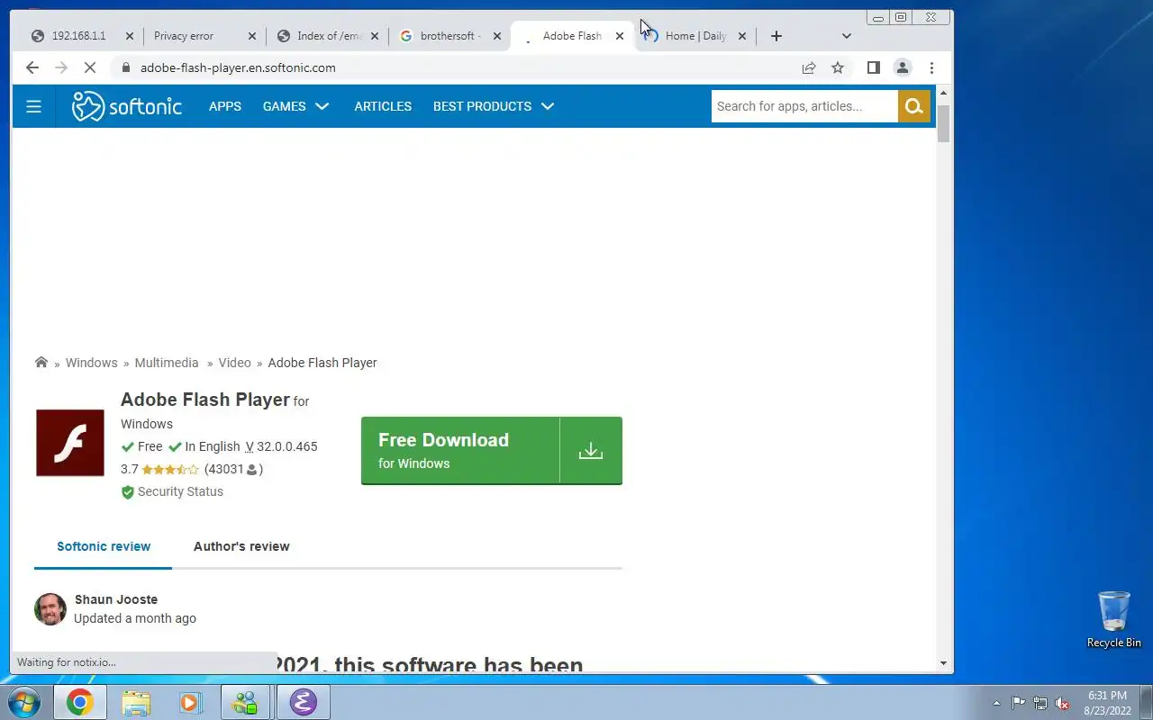
Task: Click the Adobe Flash Player app icon
Action: pos(70,443)
